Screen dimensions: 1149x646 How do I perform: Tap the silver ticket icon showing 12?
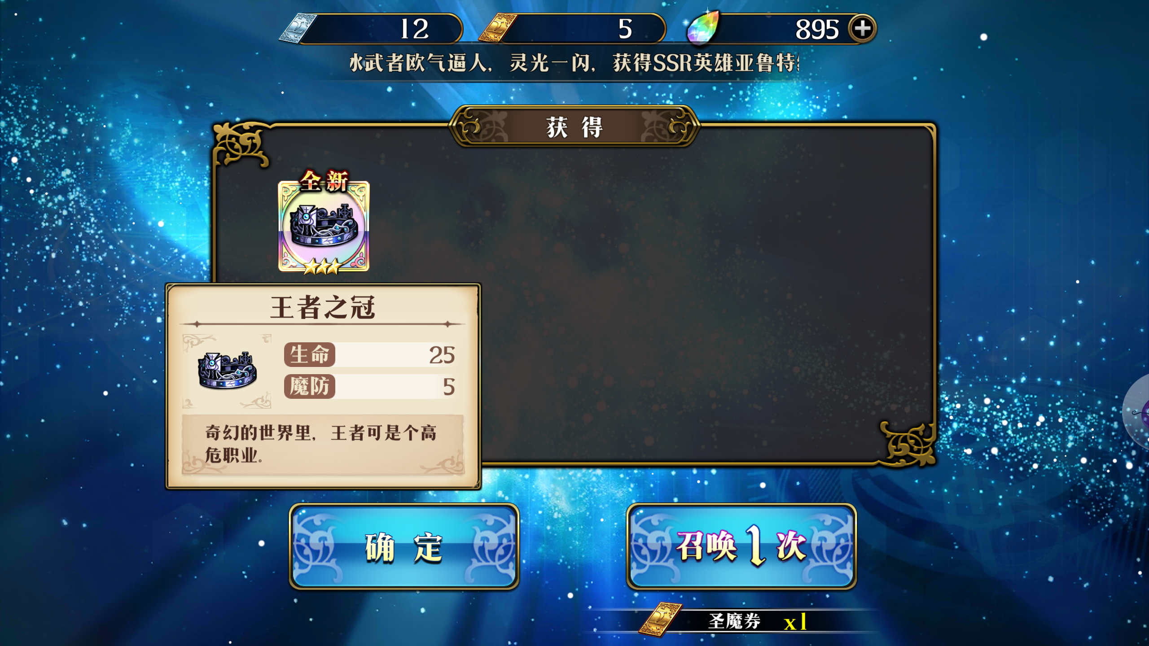coord(298,29)
